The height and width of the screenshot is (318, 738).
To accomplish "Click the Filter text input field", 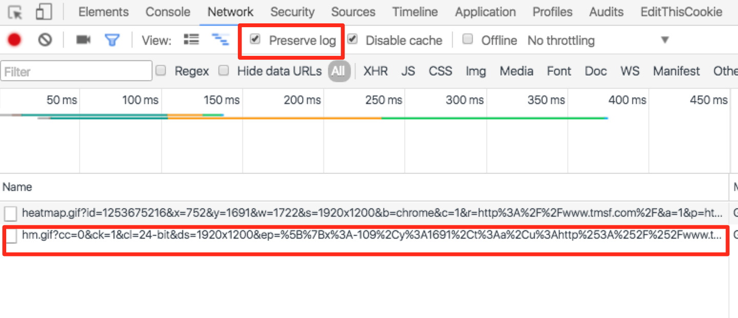I will (x=77, y=71).
